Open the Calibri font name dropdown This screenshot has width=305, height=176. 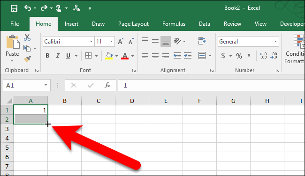pos(91,42)
